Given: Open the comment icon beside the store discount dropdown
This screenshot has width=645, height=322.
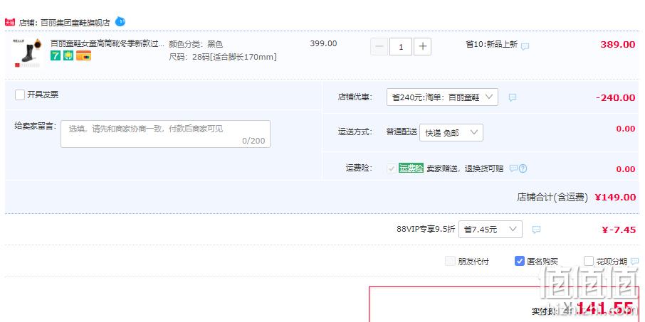Looking at the screenshot, I should [513, 97].
